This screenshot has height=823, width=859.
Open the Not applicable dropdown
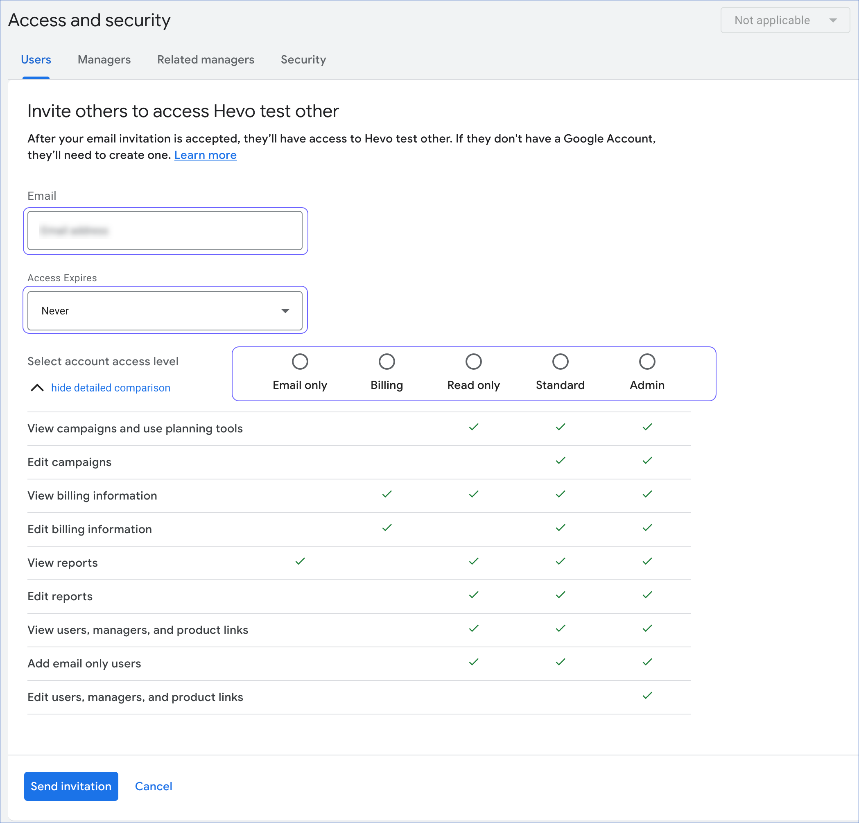pyautogui.click(x=785, y=20)
